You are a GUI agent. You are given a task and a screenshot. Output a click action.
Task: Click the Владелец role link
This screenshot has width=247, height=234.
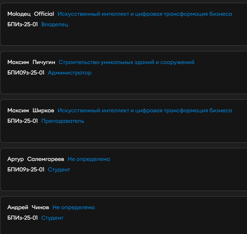coord(55,24)
